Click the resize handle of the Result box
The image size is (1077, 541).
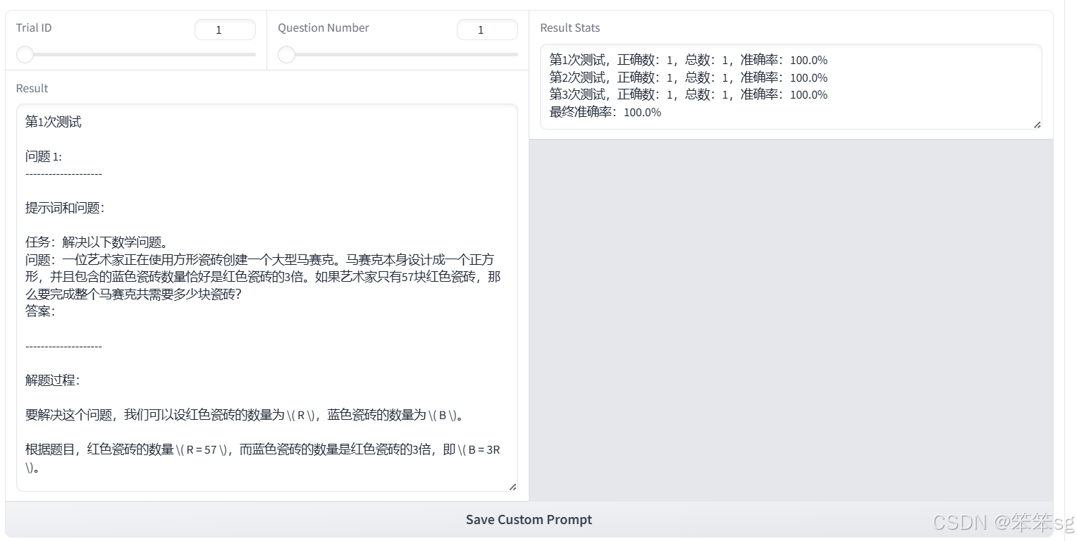(x=514, y=486)
